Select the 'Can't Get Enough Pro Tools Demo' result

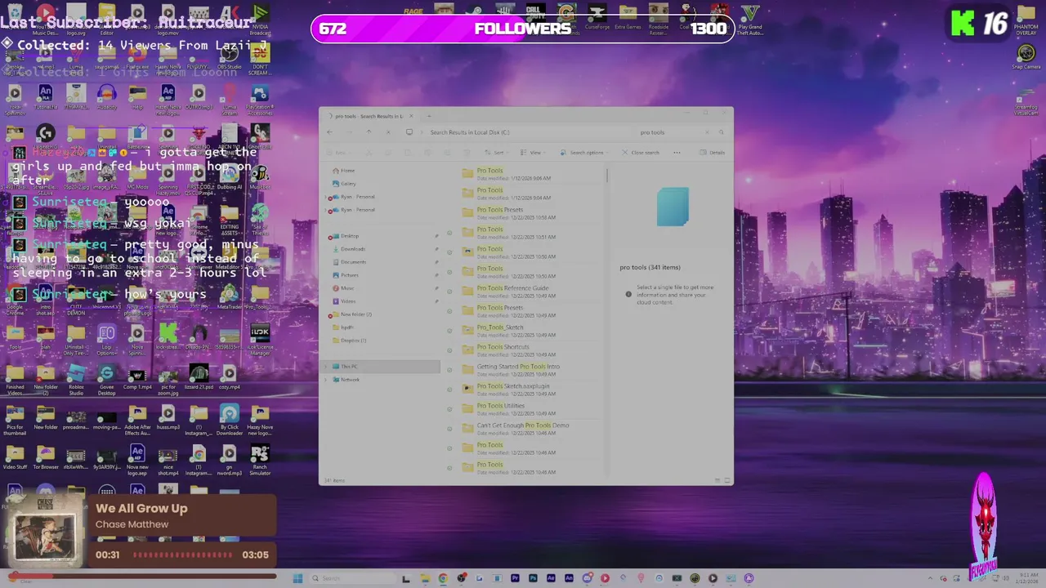(x=531, y=429)
